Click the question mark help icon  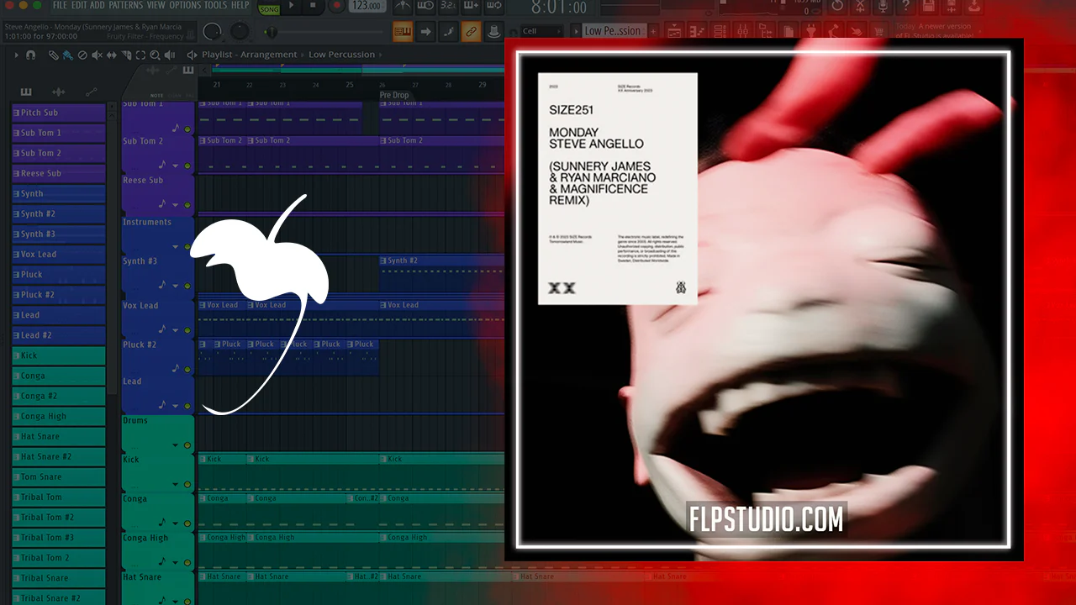click(905, 7)
